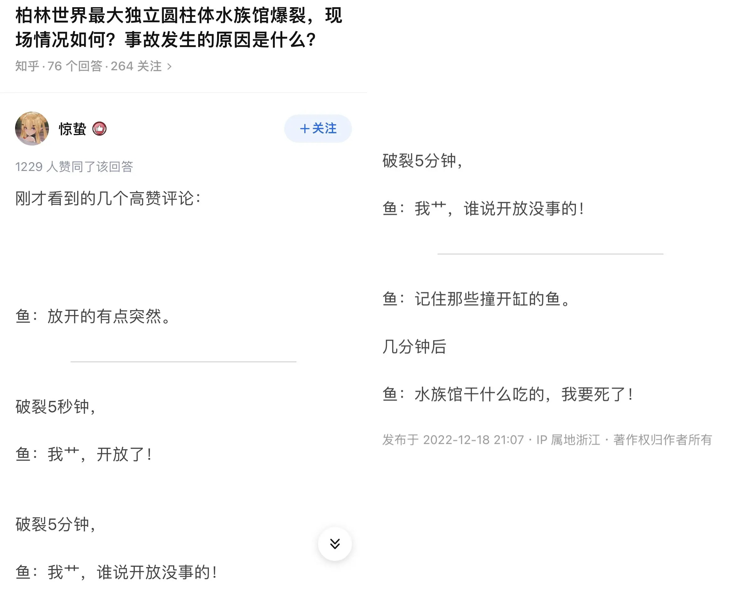Click the 发布于 2022-12-18 21:07 timestamp
This screenshot has width=734, height=601.
click(453, 440)
